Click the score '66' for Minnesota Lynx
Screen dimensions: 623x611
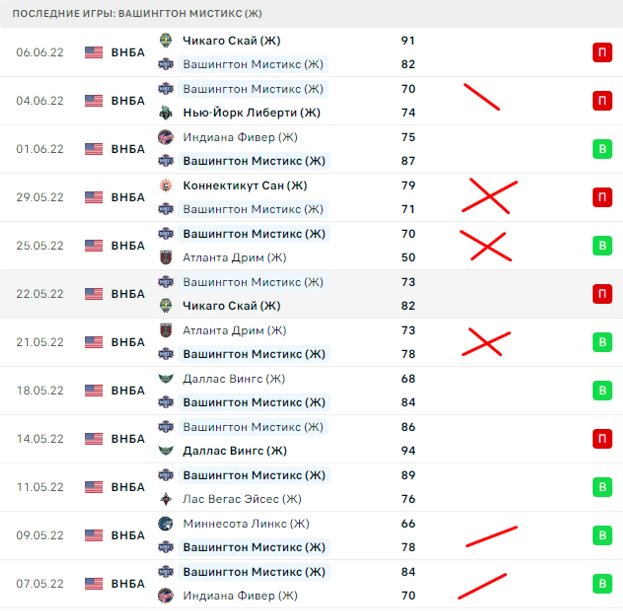(408, 524)
